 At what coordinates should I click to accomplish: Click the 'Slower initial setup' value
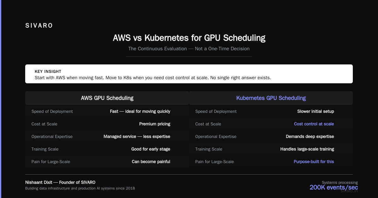coord(316,111)
